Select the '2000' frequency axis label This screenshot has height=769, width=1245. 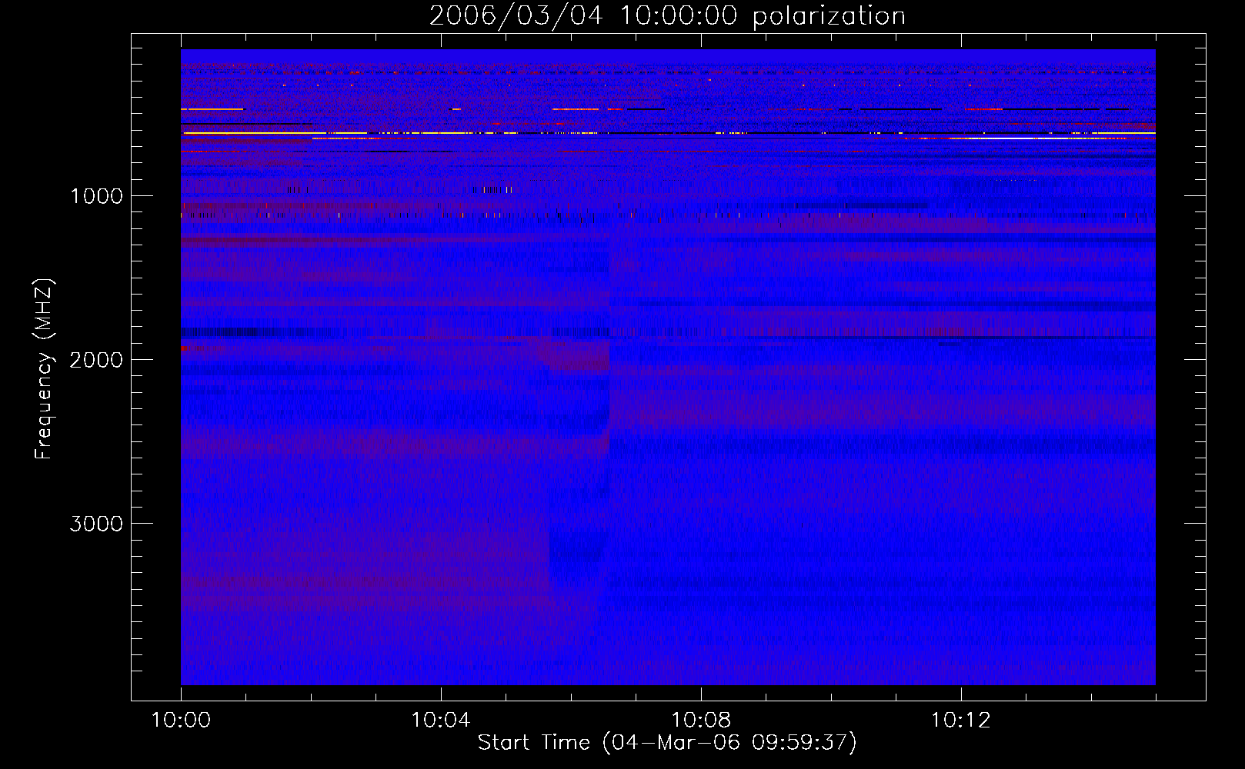tap(96, 360)
